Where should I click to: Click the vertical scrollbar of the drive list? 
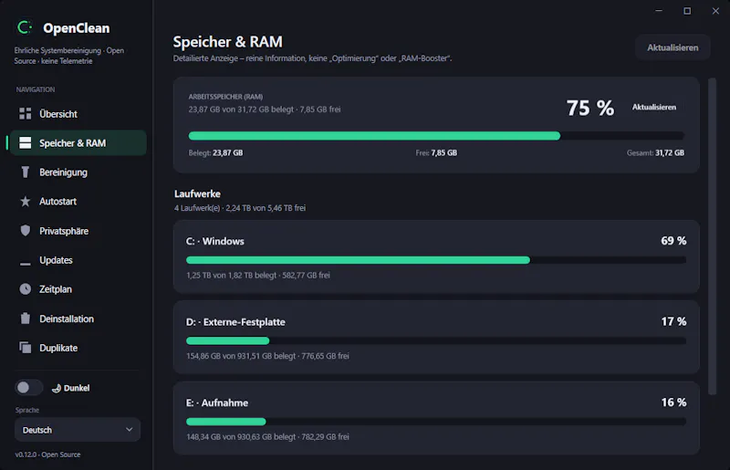(712, 236)
